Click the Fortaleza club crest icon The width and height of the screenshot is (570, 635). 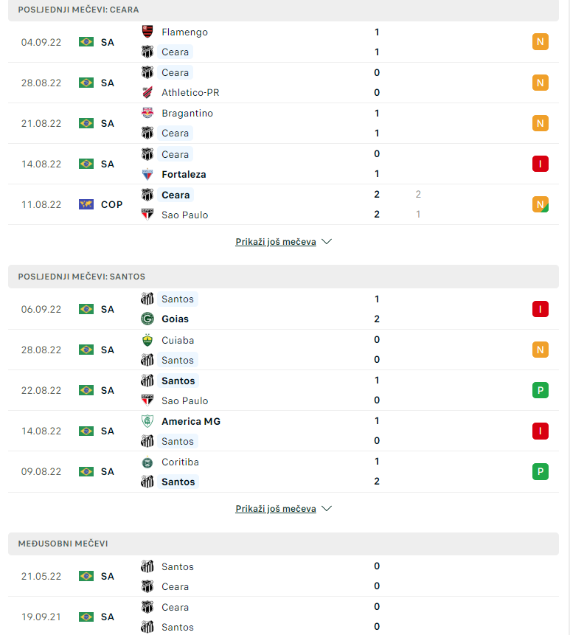coord(147,174)
